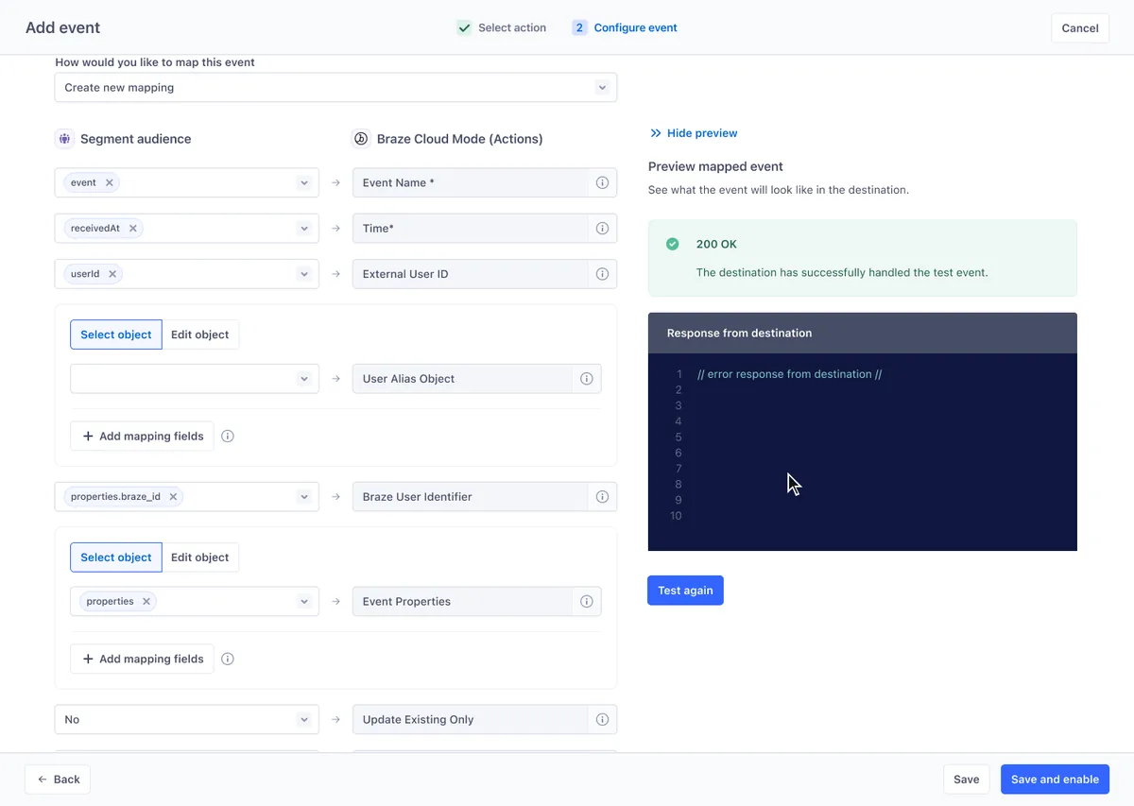Viewport: 1134px width, 806px height.
Task: Click info icon next to User Alias Object
Action: [x=587, y=378]
